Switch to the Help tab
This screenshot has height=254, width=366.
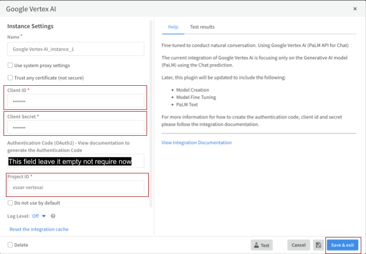(x=173, y=27)
